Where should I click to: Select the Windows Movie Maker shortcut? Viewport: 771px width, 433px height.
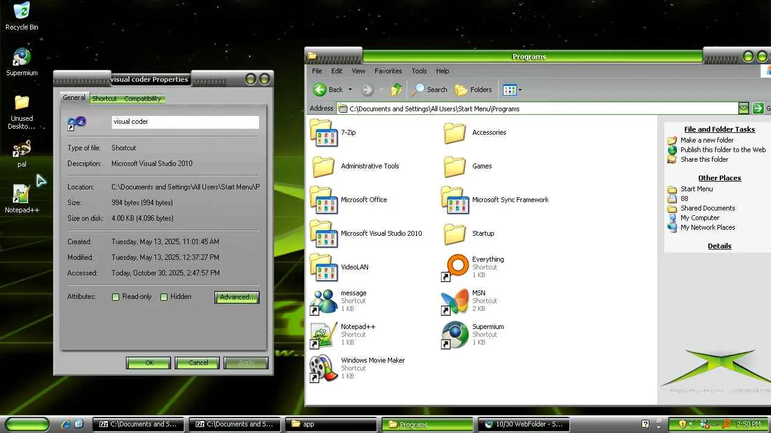point(357,368)
